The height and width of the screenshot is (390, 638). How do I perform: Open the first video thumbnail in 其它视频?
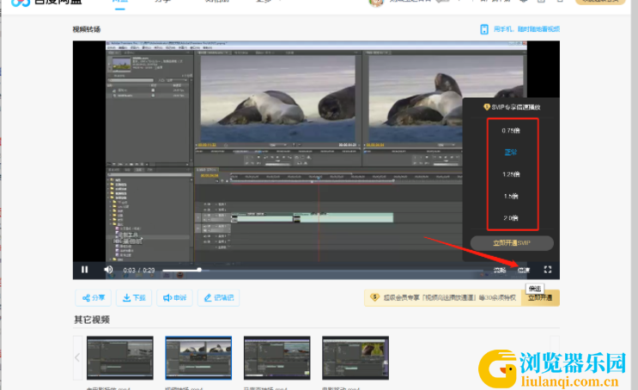click(x=120, y=358)
